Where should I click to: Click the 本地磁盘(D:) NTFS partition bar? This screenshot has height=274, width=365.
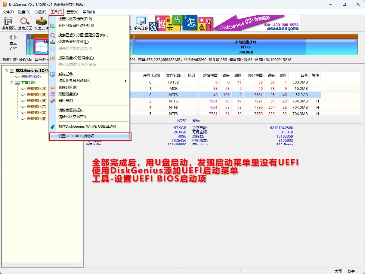pyautogui.click(x=245, y=47)
